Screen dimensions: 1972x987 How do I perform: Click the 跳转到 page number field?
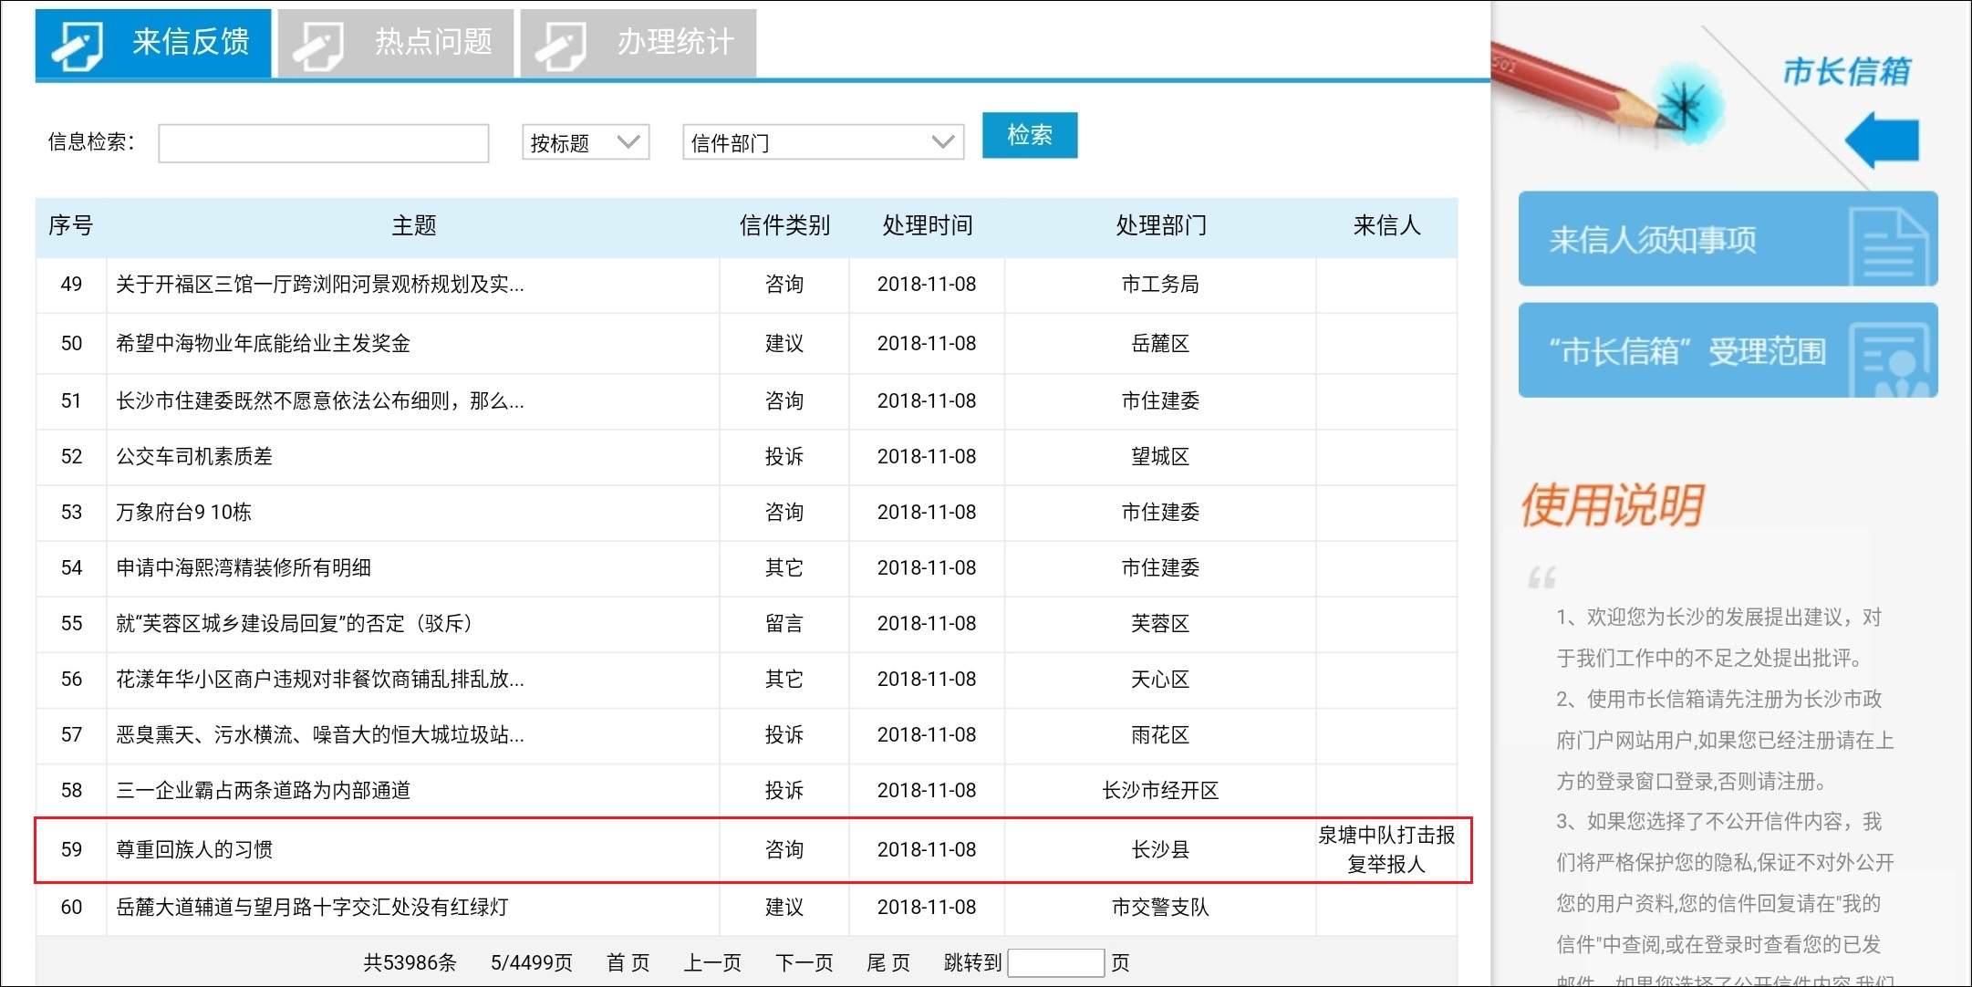click(x=1055, y=962)
